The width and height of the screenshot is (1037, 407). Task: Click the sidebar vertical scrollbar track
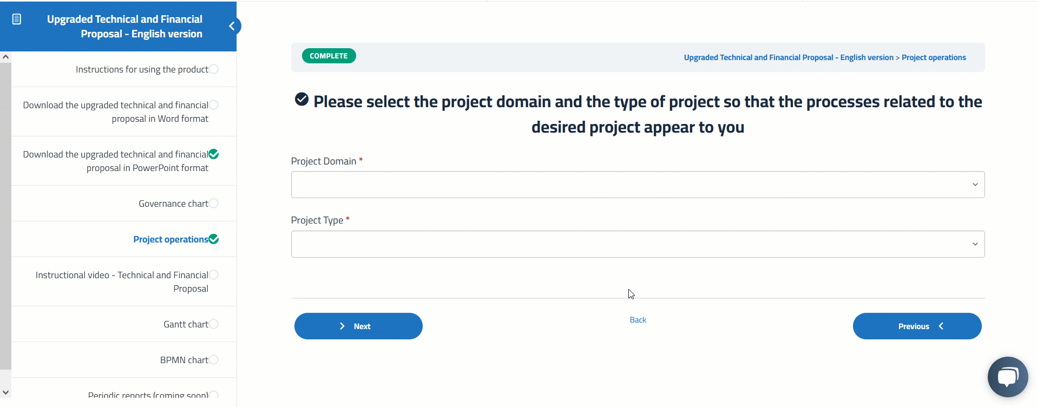pos(5,216)
